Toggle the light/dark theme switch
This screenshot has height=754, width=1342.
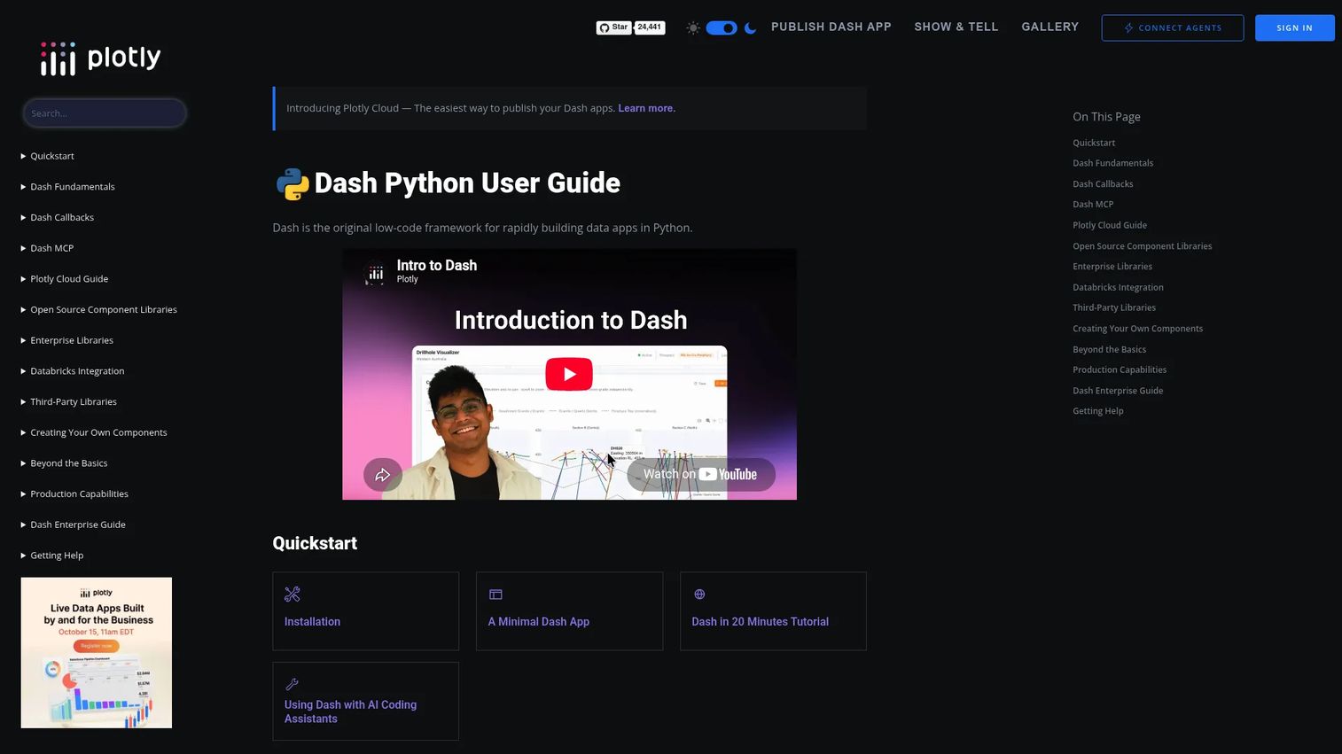point(722,28)
